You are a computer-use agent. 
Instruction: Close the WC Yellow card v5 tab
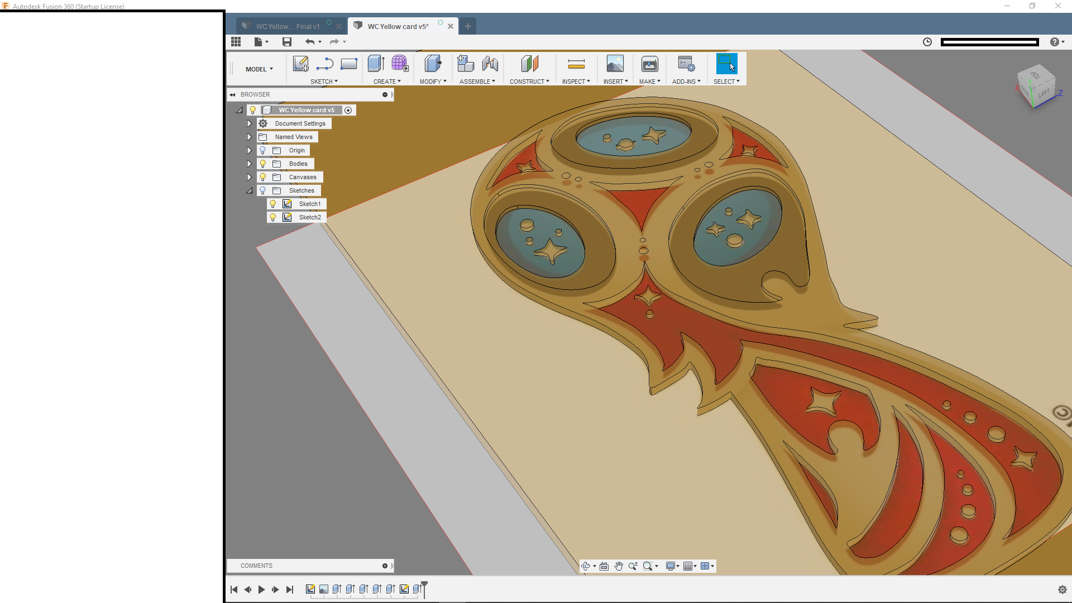coord(451,26)
